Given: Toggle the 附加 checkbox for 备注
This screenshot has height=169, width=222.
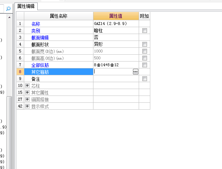Looking at the screenshot, I should 144,79.
